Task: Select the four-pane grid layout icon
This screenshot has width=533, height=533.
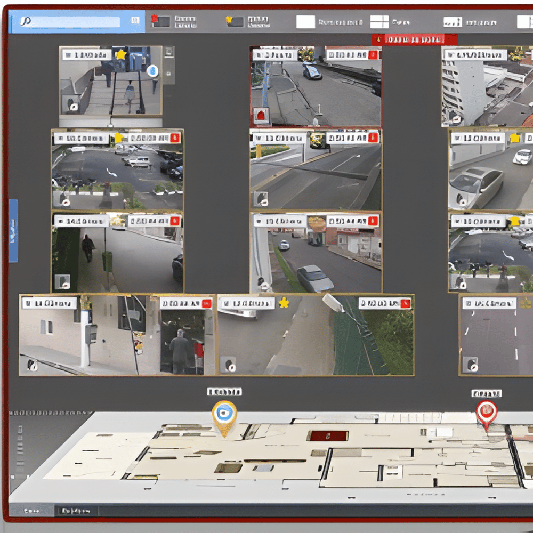Action: [x=379, y=22]
